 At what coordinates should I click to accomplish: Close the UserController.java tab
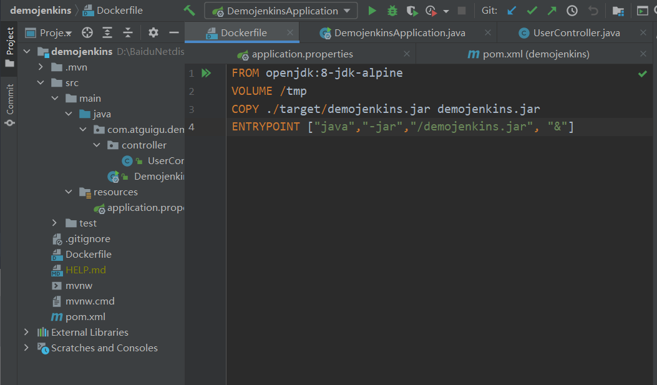[x=643, y=32]
